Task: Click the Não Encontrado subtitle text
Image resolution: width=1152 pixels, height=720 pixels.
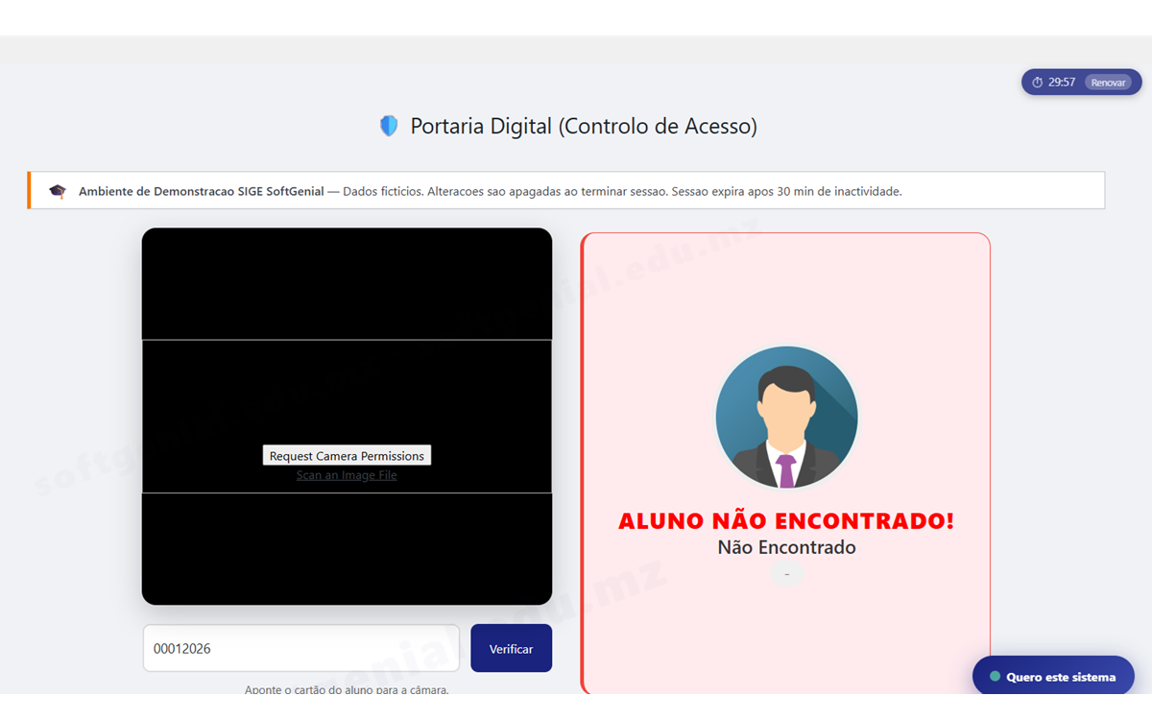Action: pyautogui.click(x=786, y=546)
